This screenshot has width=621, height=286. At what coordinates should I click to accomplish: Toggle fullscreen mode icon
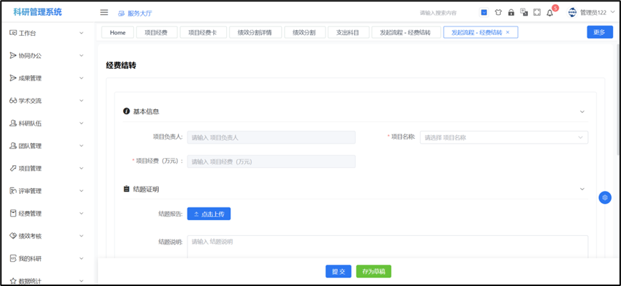537,12
